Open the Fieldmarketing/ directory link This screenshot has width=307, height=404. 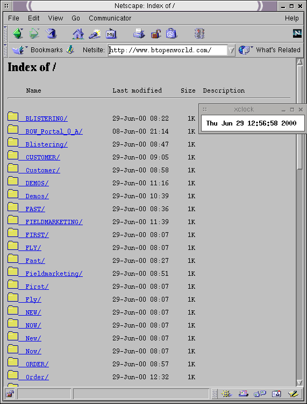pos(54,274)
